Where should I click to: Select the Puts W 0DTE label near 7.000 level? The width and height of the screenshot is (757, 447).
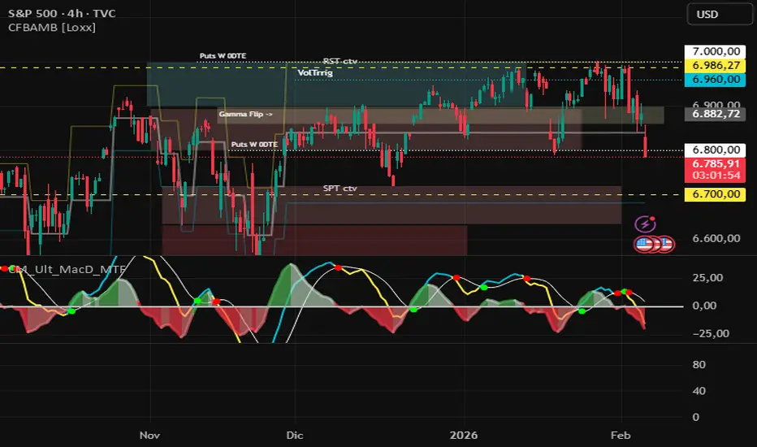tap(223, 56)
